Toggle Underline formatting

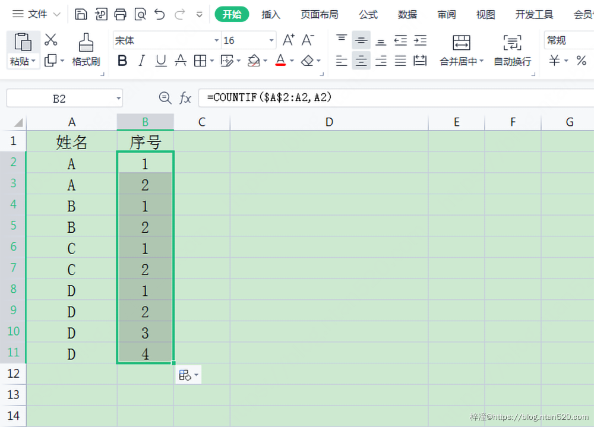point(161,60)
